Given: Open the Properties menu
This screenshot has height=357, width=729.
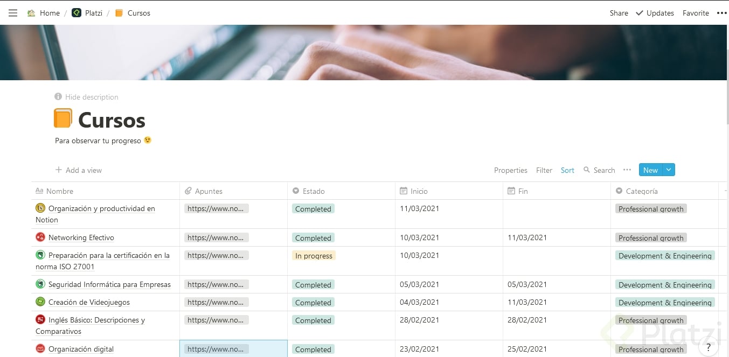Looking at the screenshot, I should (511, 170).
